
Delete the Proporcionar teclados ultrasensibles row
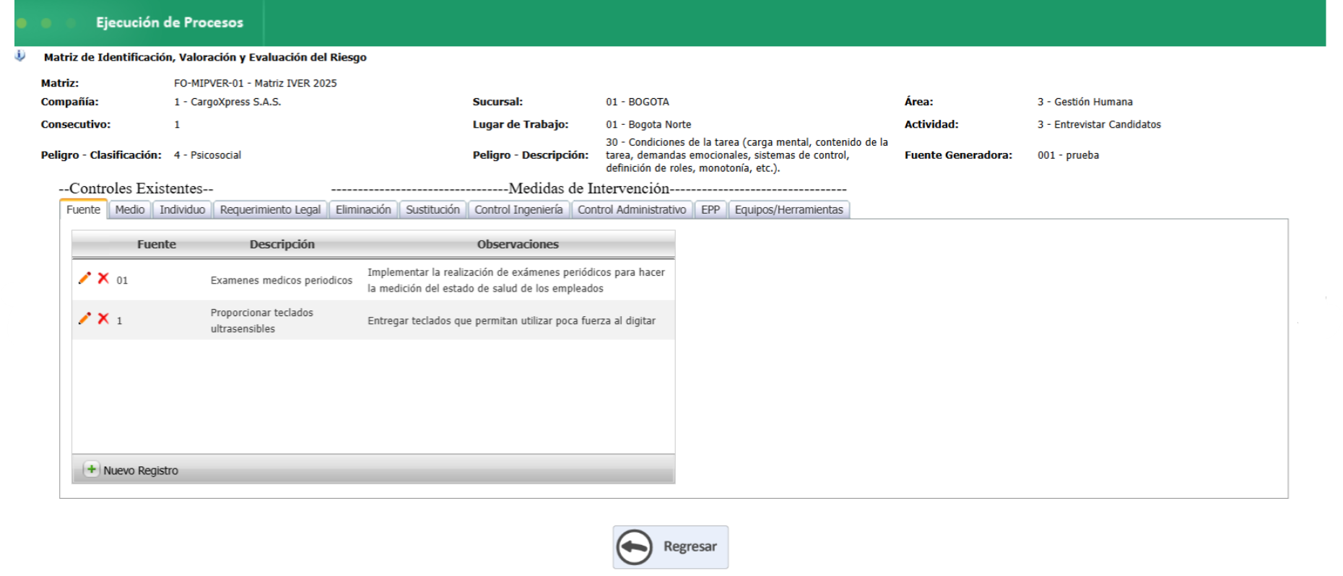click(x=103, y=318)
